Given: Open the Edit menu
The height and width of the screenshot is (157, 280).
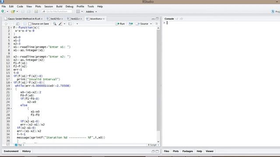Looking at the screenshot, I should click(11, 7).
